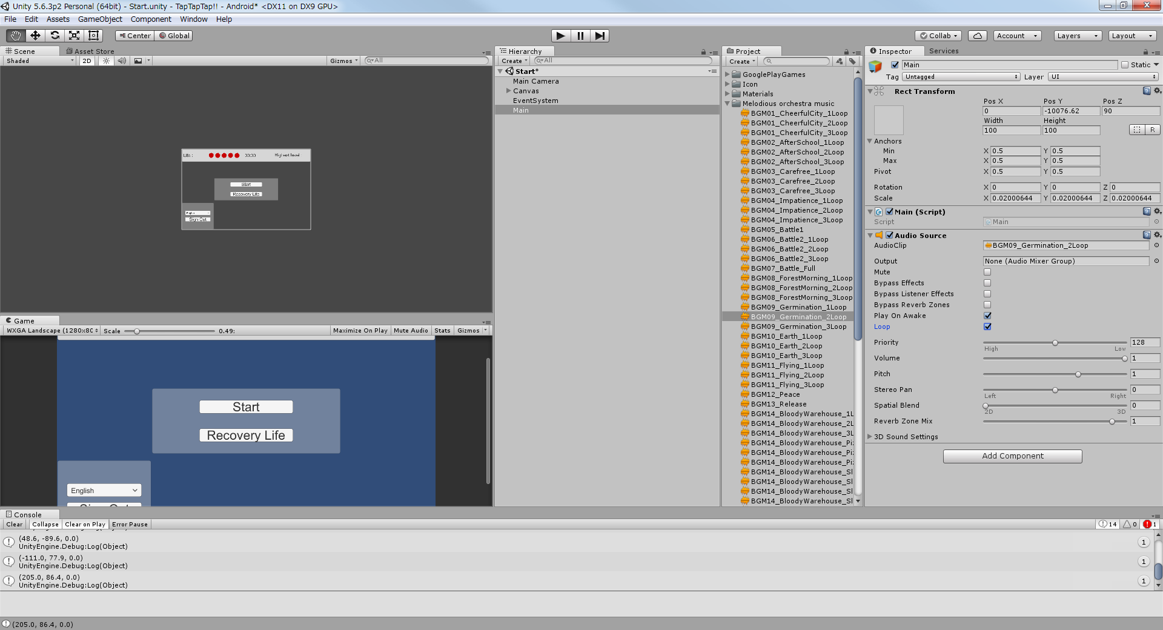This screenshot has height=630, width=1163.
Task: Select the Scale tool
Action: [74, 36]
